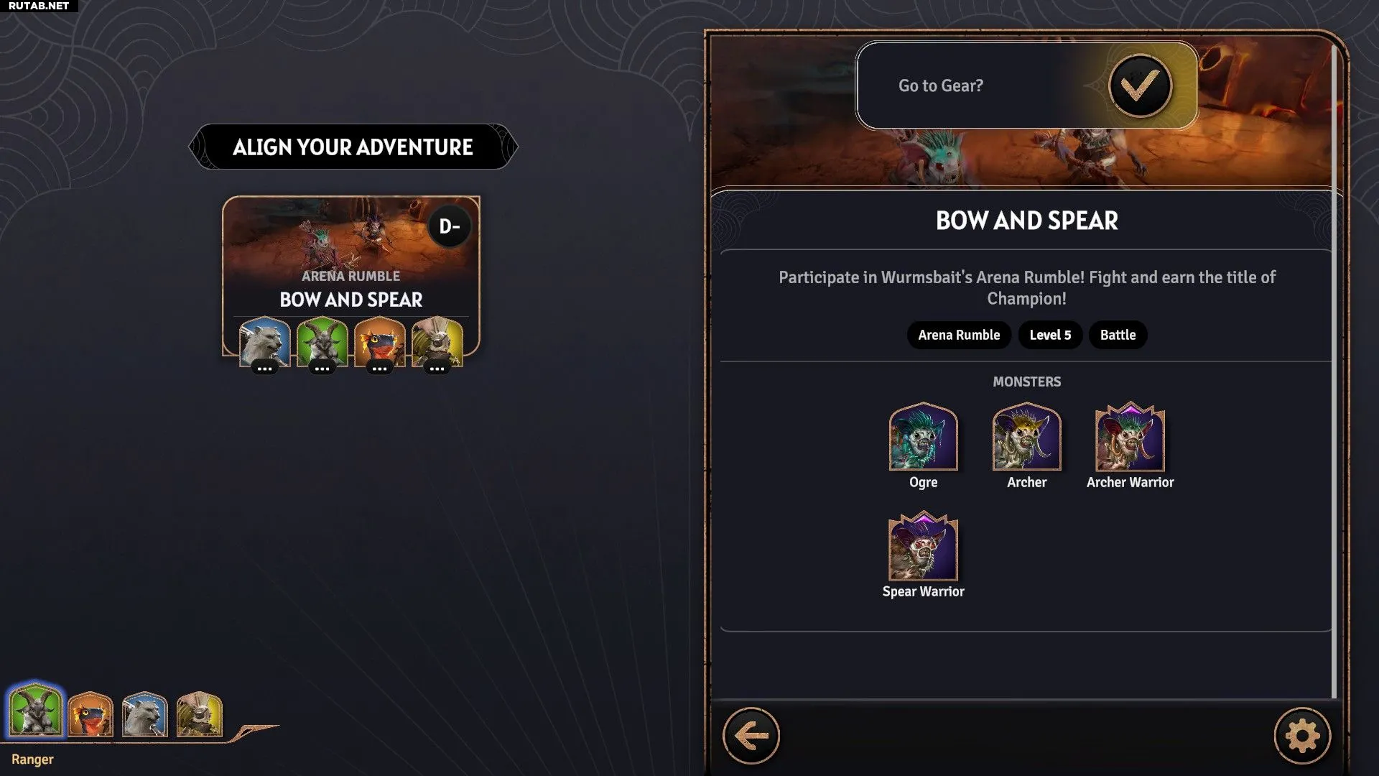Choose the orange lizard character portrait
The width and height of the screenshot is (1379, 776).
[90, 713]
